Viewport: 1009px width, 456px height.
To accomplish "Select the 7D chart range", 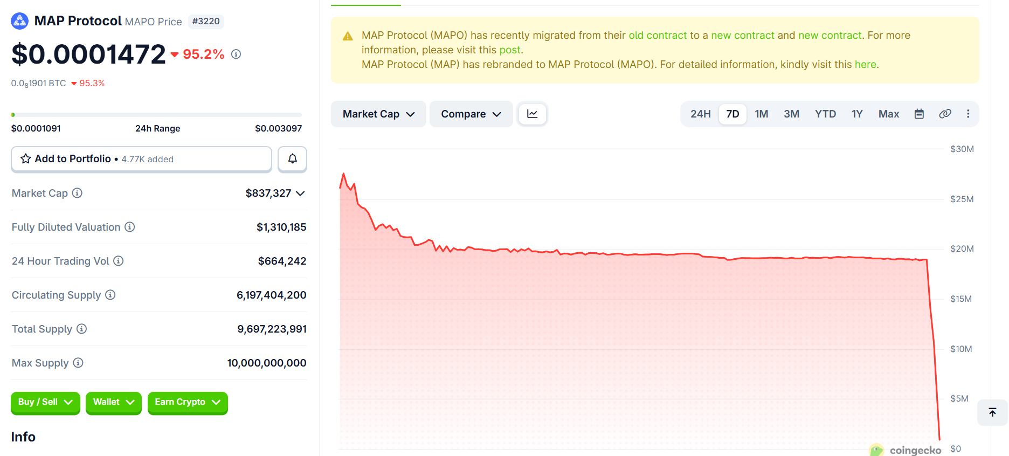I will pyautogui.click(x=732, y=114).
